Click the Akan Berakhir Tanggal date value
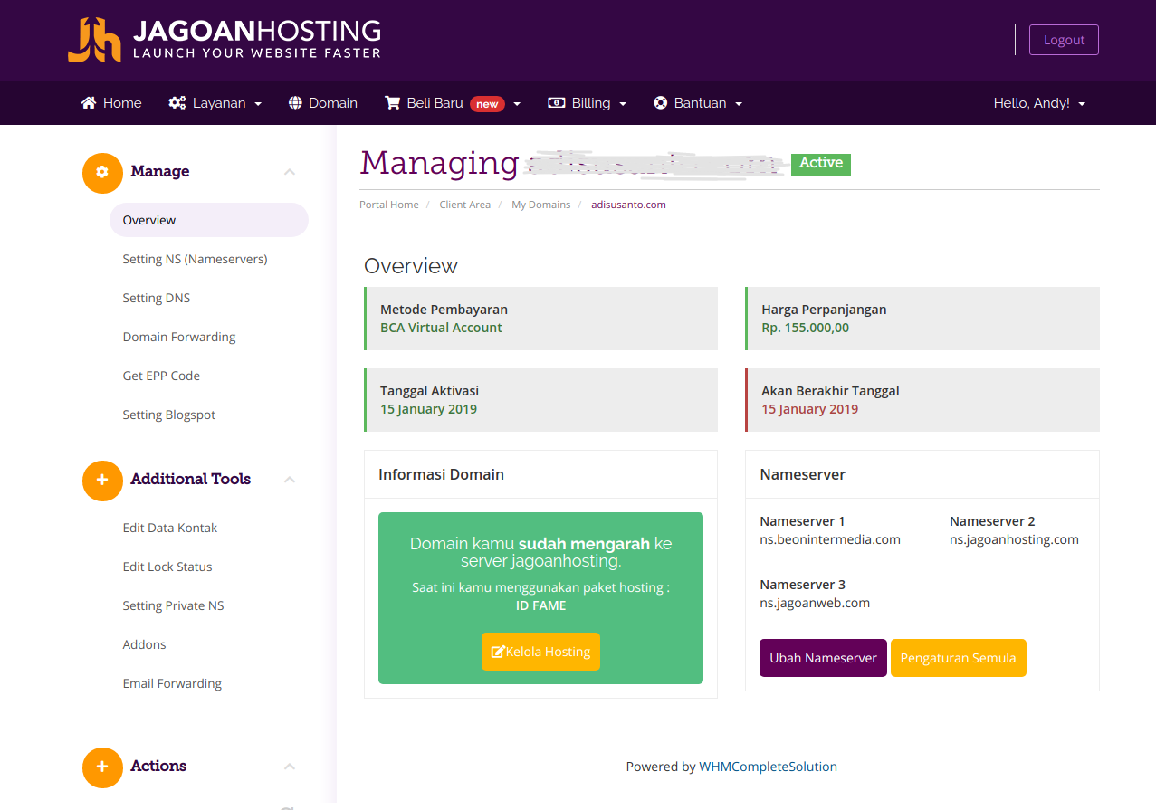The width and height of the screenshot is (1156, 810). [809, 409]
